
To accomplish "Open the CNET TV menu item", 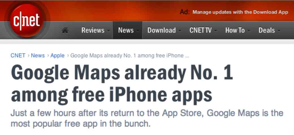I will click(200, 30).
